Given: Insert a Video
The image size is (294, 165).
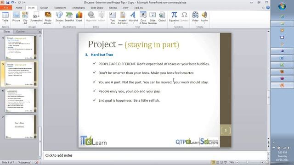Looking at the screenshot, I should (195, 16).
